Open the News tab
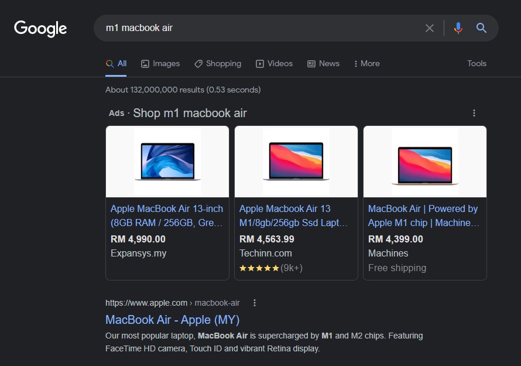521x366 pixels. 323,63
